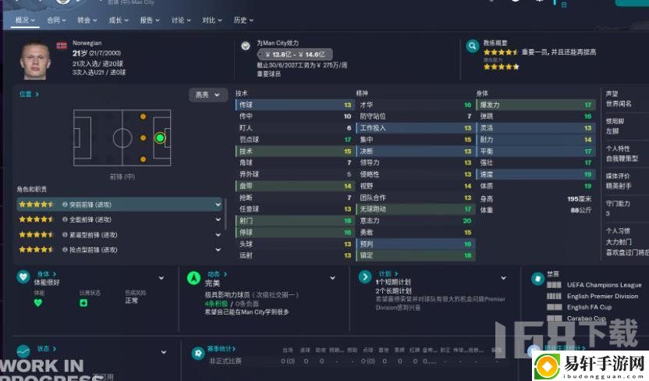This screenshot has height=381, width=649.
Task: Open the 计划 plans link
Action: [x=388, y=274]
